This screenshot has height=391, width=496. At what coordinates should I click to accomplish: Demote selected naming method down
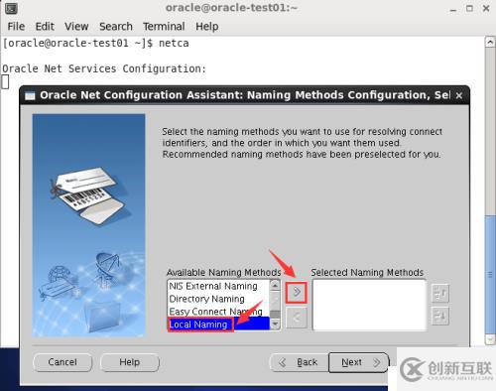point(440,316)
